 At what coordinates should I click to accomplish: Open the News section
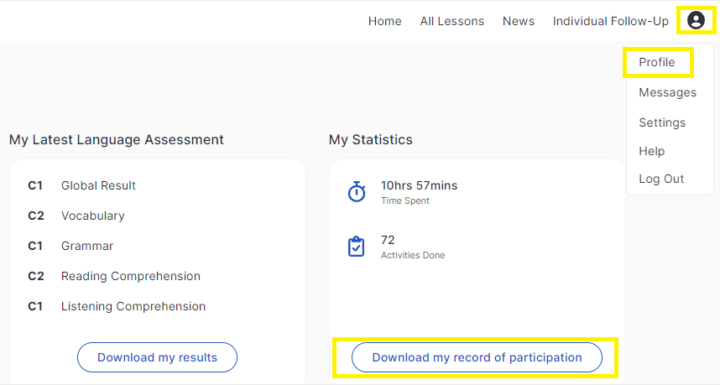519,21
